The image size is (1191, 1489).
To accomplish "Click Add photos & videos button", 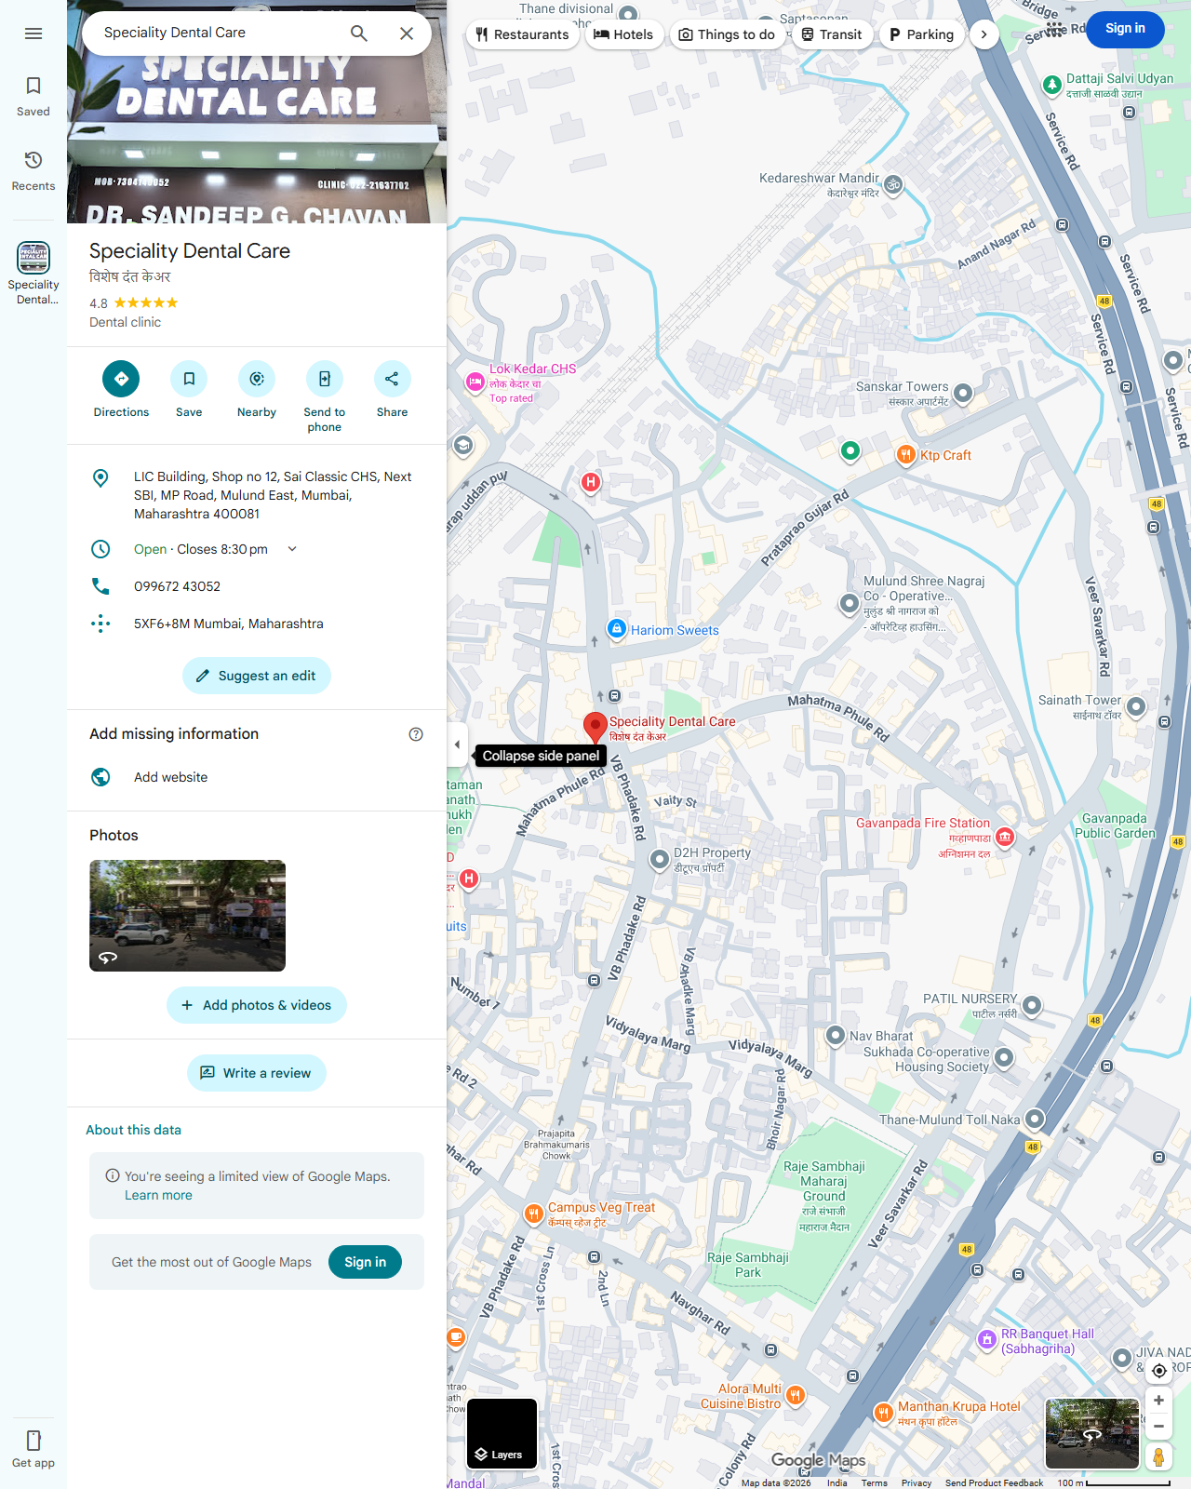I will click(257, 1005).
